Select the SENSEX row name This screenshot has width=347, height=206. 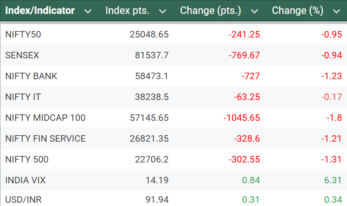[22, 55]
